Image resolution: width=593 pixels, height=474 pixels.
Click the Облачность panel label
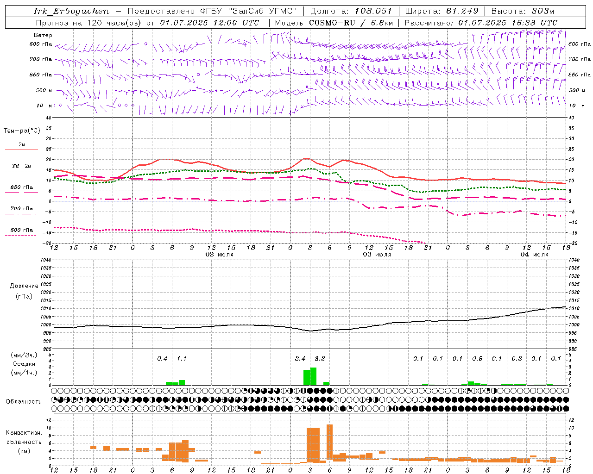[24, 402]
